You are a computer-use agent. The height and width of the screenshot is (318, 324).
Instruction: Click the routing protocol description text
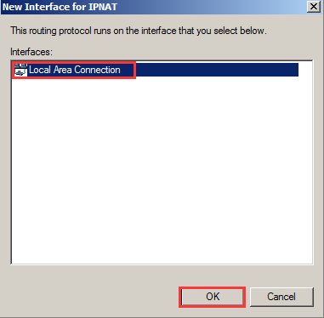(x=139, y=31)
